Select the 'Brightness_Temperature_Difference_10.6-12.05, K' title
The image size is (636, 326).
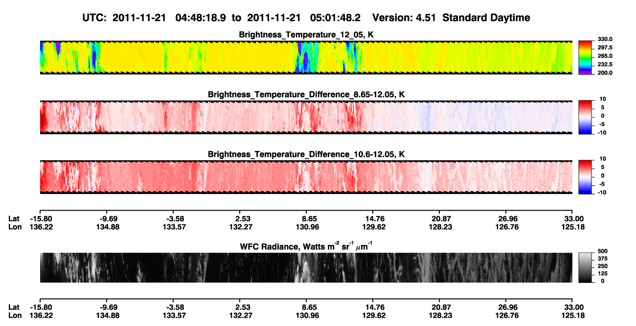(x=306, y=154)
